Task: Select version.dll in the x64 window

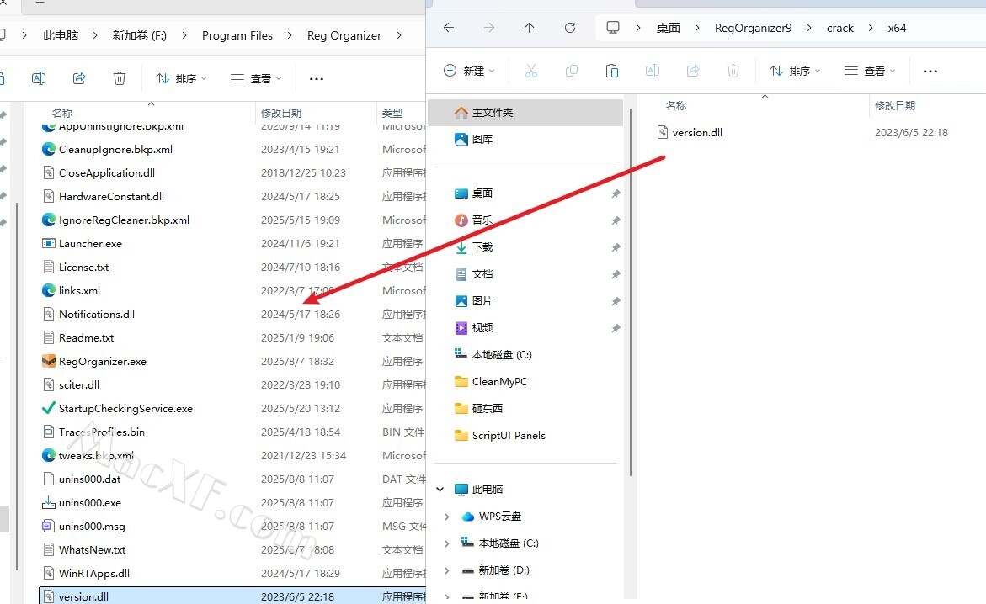Action: coord(696,133)
